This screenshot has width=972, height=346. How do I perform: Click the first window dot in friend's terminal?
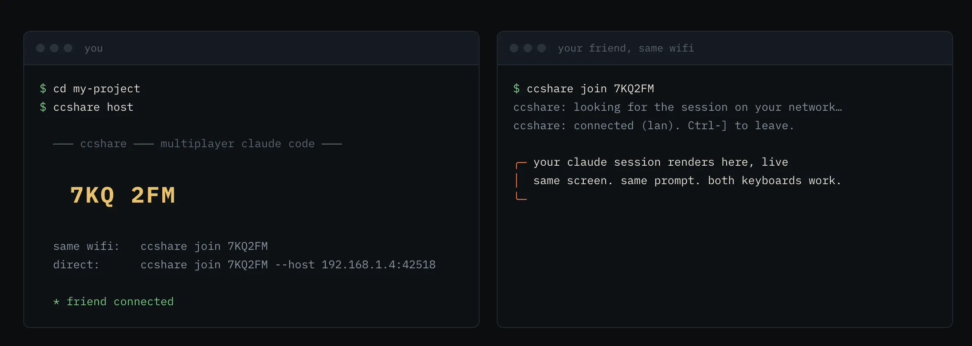coord(514,48)
